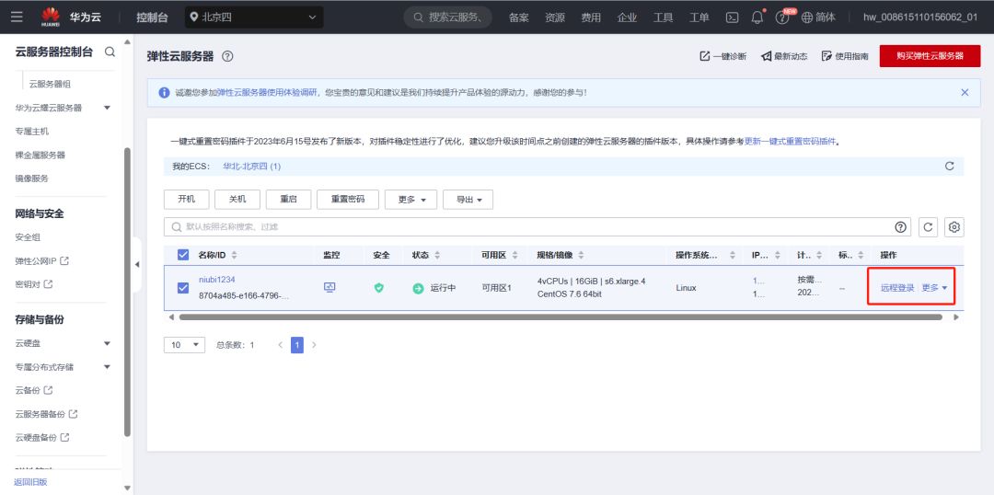
Task: Uncheck the niubi1234 server row checkbox
Action: click(182, 288)
